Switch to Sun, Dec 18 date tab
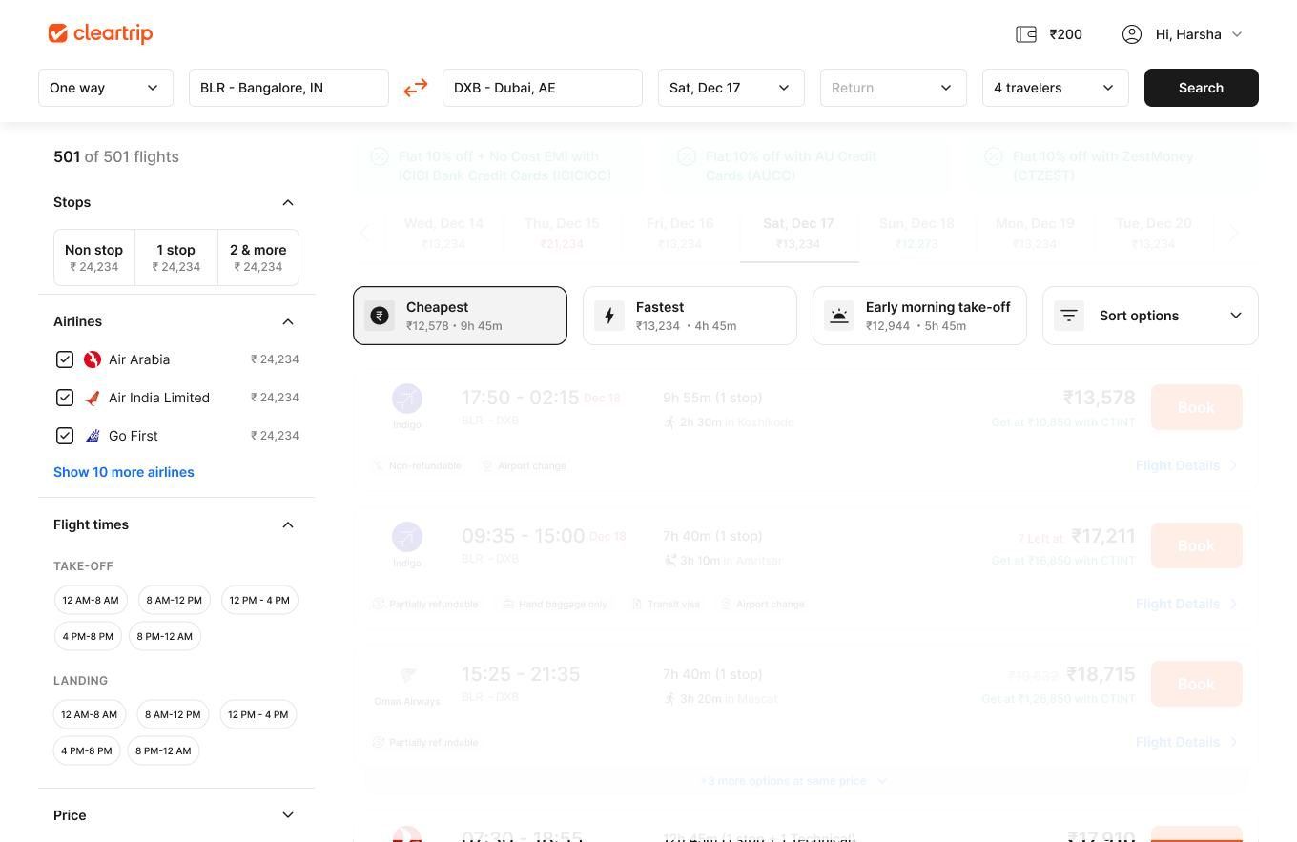The width and height of the screenshot is (1297, 842). click(916, 233)
